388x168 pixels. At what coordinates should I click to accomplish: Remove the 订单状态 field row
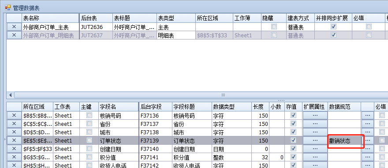click(14, 140)
